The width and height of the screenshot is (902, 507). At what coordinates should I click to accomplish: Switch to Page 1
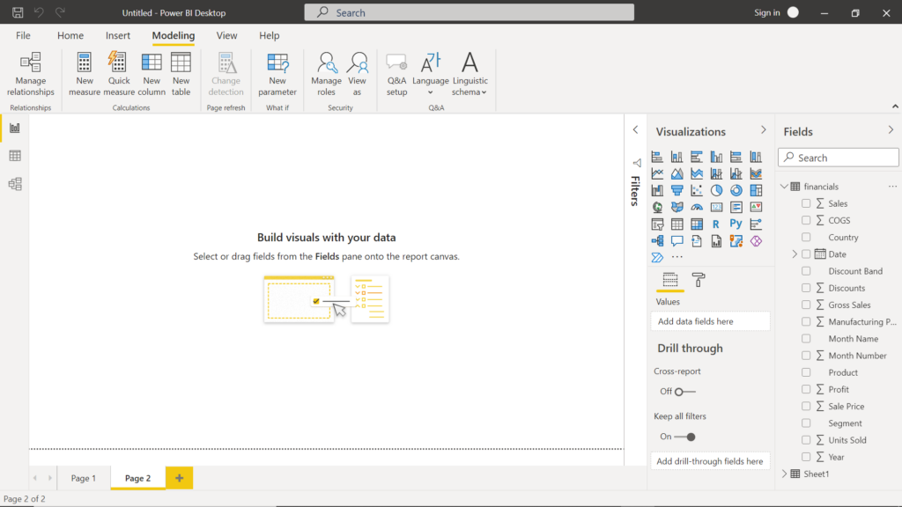point(84,477)
